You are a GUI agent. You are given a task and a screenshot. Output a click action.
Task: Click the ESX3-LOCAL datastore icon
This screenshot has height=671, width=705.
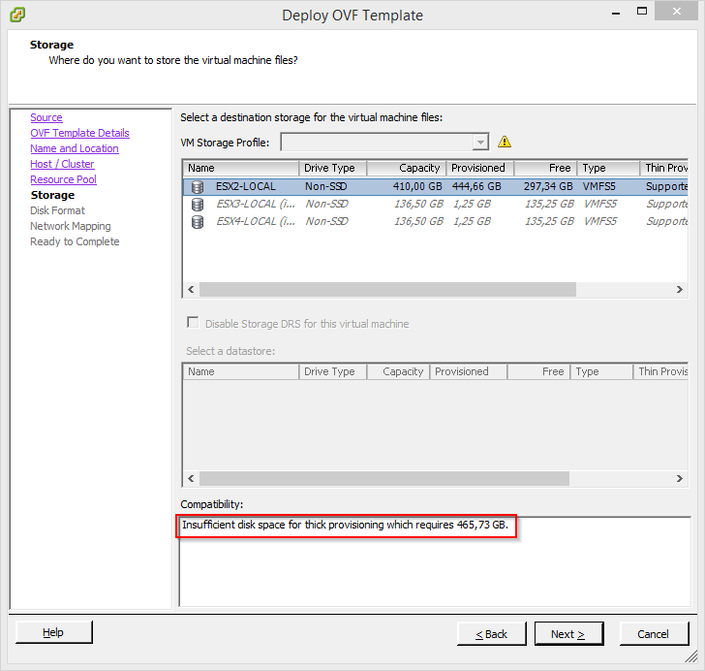click(x=198, y=204)
